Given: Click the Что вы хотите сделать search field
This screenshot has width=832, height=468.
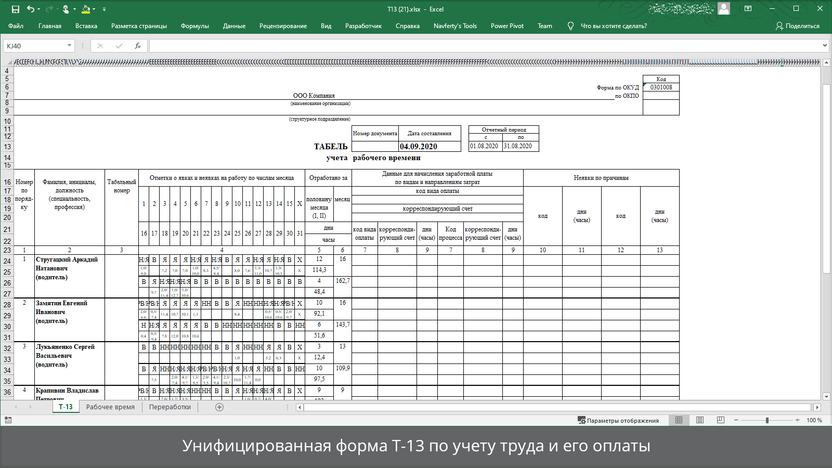Looking at the screenshot, I should pos(614,26).
